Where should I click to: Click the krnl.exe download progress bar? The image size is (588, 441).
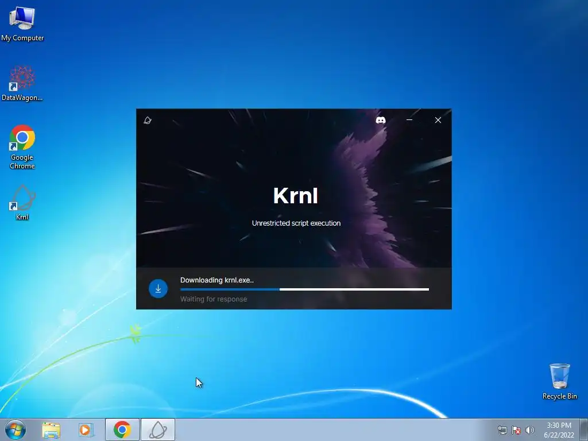[304, 289]
